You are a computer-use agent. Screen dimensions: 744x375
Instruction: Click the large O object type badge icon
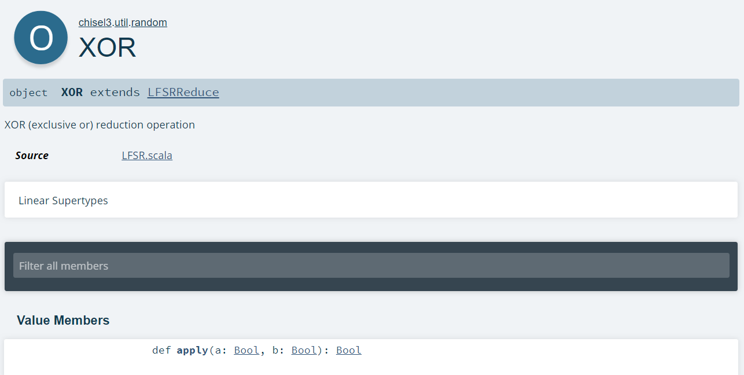point(40,37)
